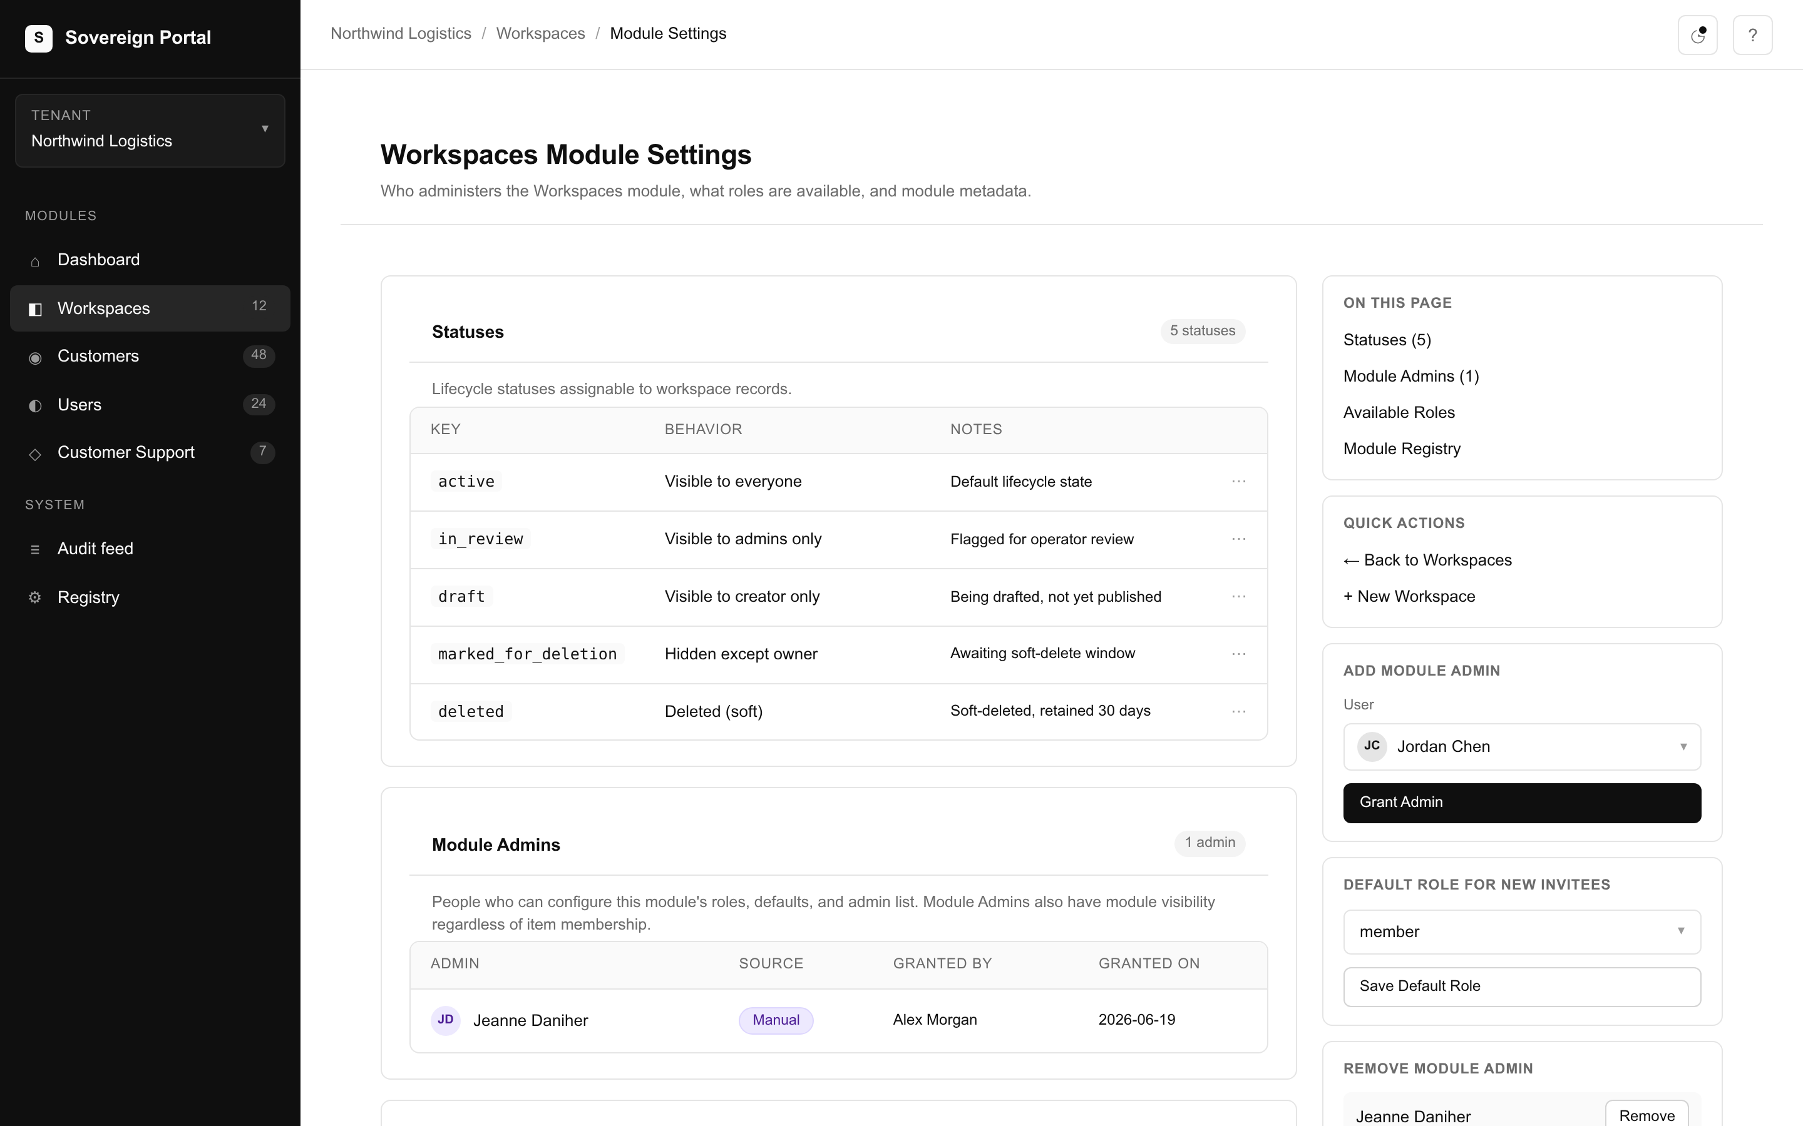Viewport: 1803px width, 1126px height.
Task: Click the Users sidebar icon
Action: (35, 406)
